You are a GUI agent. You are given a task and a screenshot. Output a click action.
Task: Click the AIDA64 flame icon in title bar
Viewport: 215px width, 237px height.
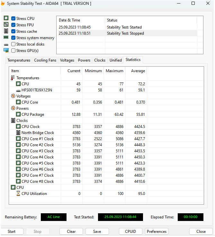[x=3, y=3]
